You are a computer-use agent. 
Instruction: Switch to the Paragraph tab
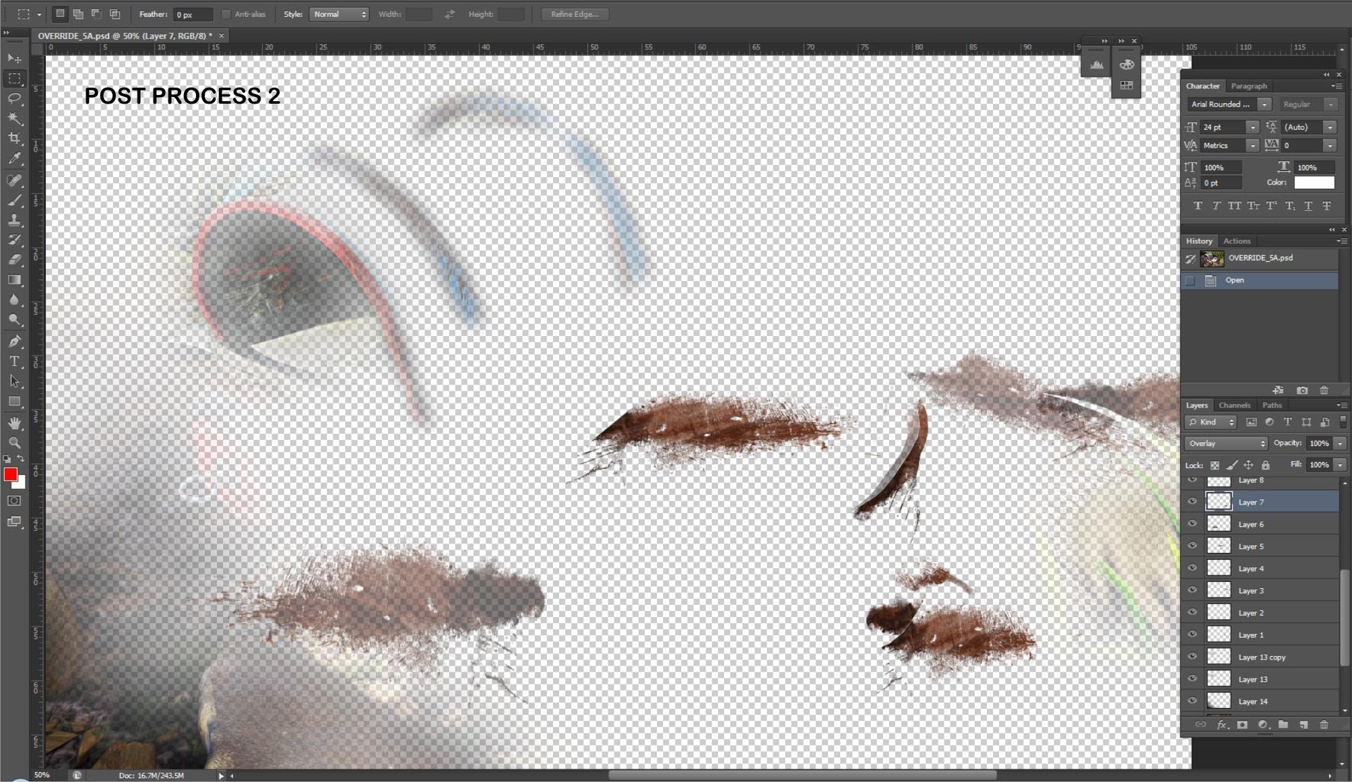(x=1249, y=86)
